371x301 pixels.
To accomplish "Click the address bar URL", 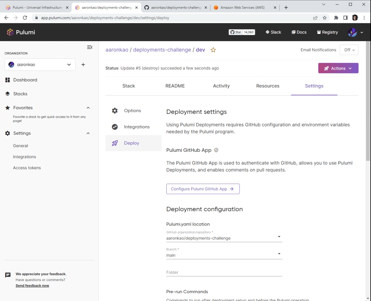I will tap(105, 18).
